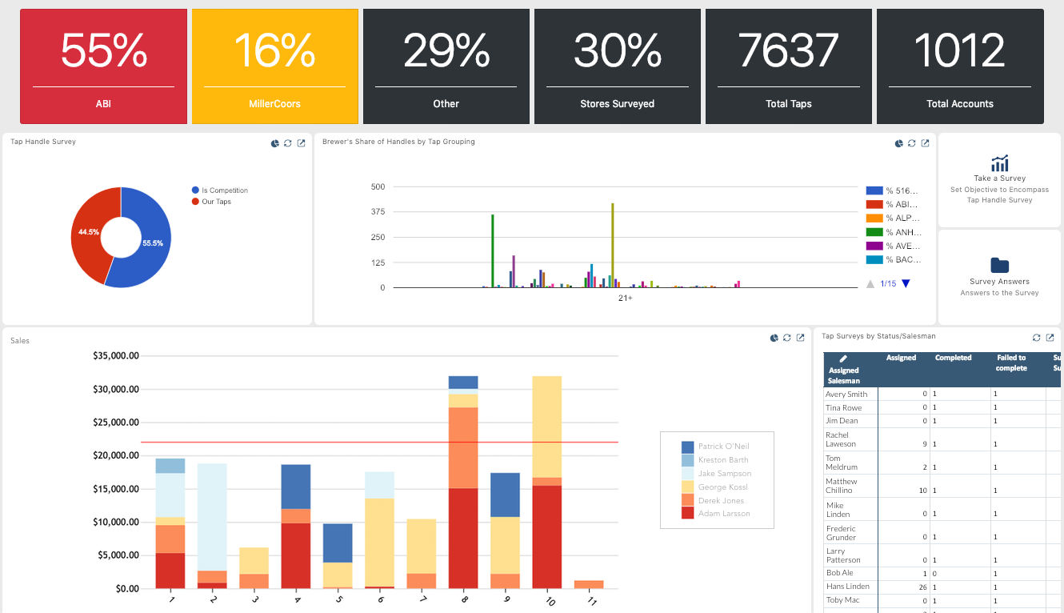Viewport: 1064px width, 613px height.
Task: Expand Brewer's Share chart to full screen
Action: click(x=925, y=142)
